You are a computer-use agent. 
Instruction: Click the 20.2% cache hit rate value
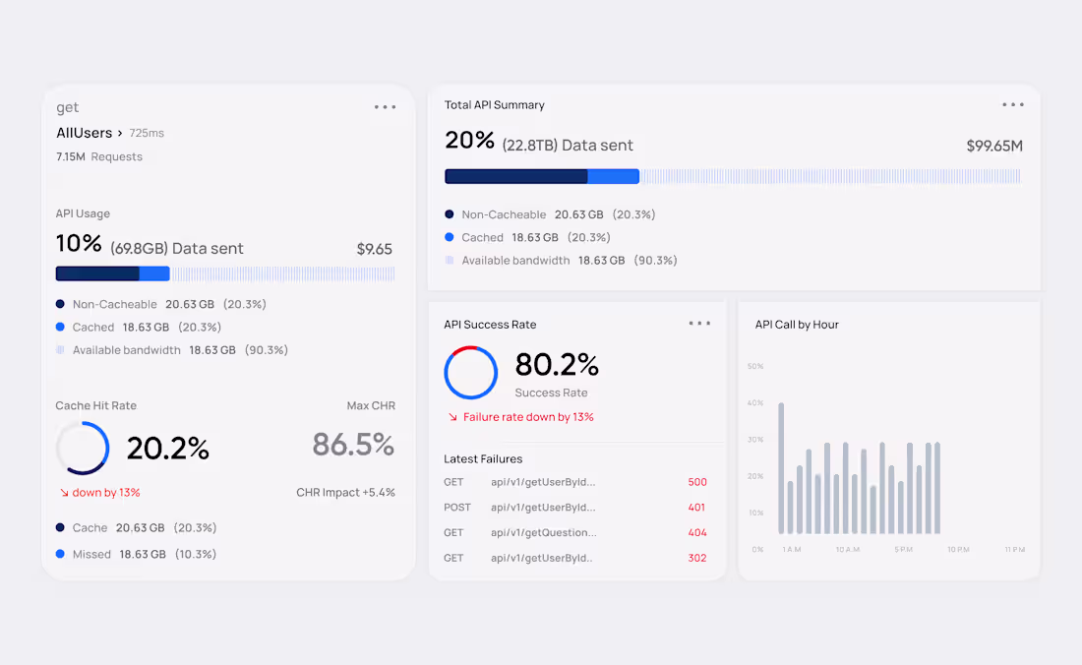click(167, 449)
